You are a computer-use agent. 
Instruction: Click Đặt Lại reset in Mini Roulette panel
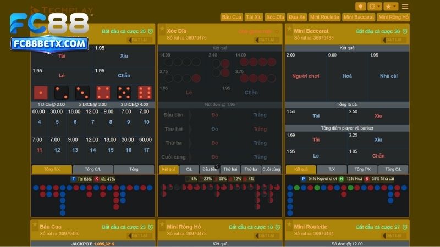(x=394, y=236)
